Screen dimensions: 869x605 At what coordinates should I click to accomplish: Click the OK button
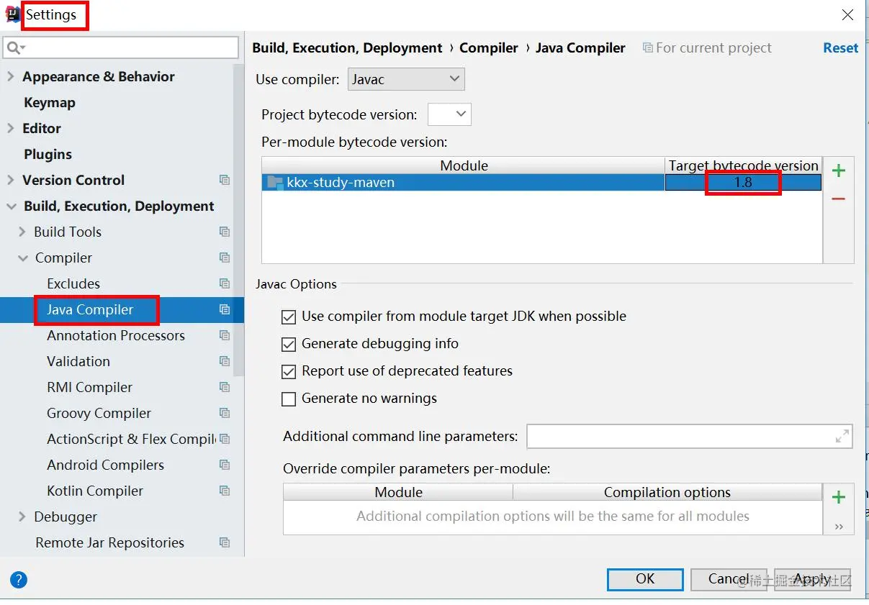click(645, 579)
